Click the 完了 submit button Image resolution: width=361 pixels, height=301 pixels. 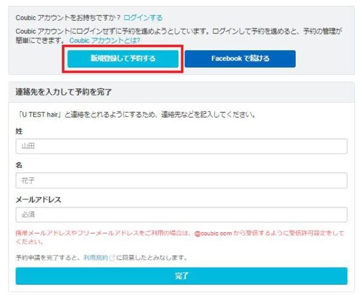pos(181,276)
